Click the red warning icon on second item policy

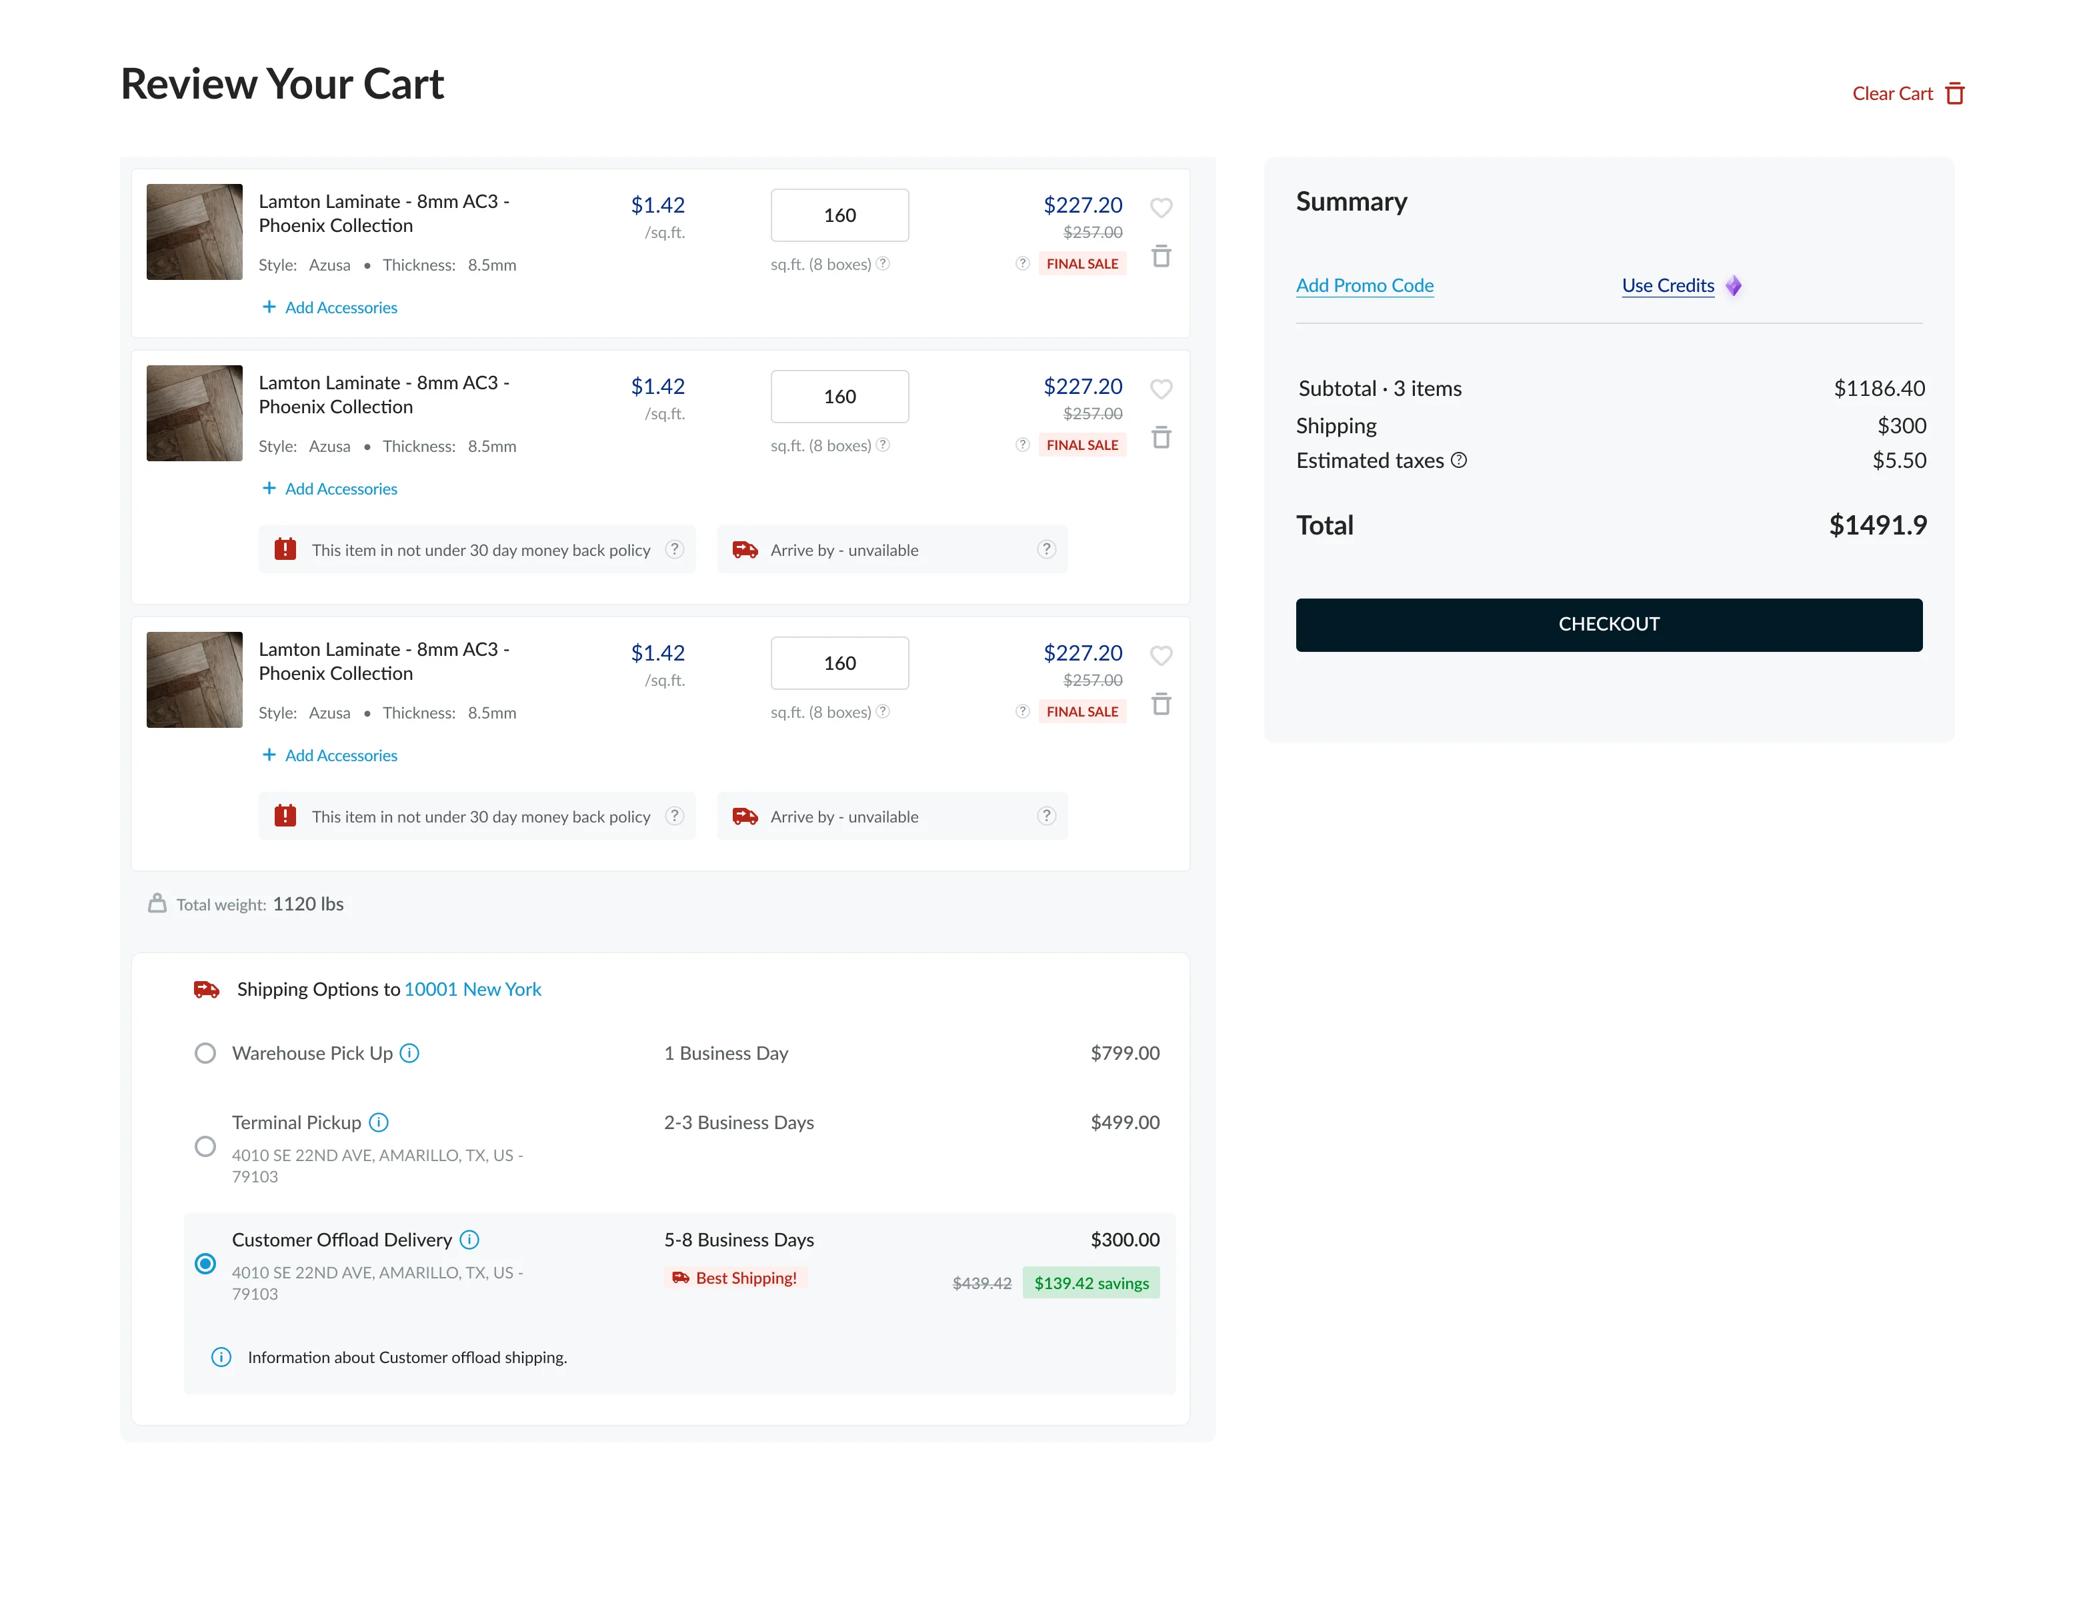pos(285,549)
